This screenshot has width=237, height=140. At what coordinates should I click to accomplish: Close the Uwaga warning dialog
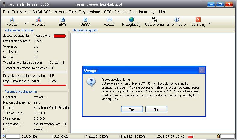(x=202, y=70)
